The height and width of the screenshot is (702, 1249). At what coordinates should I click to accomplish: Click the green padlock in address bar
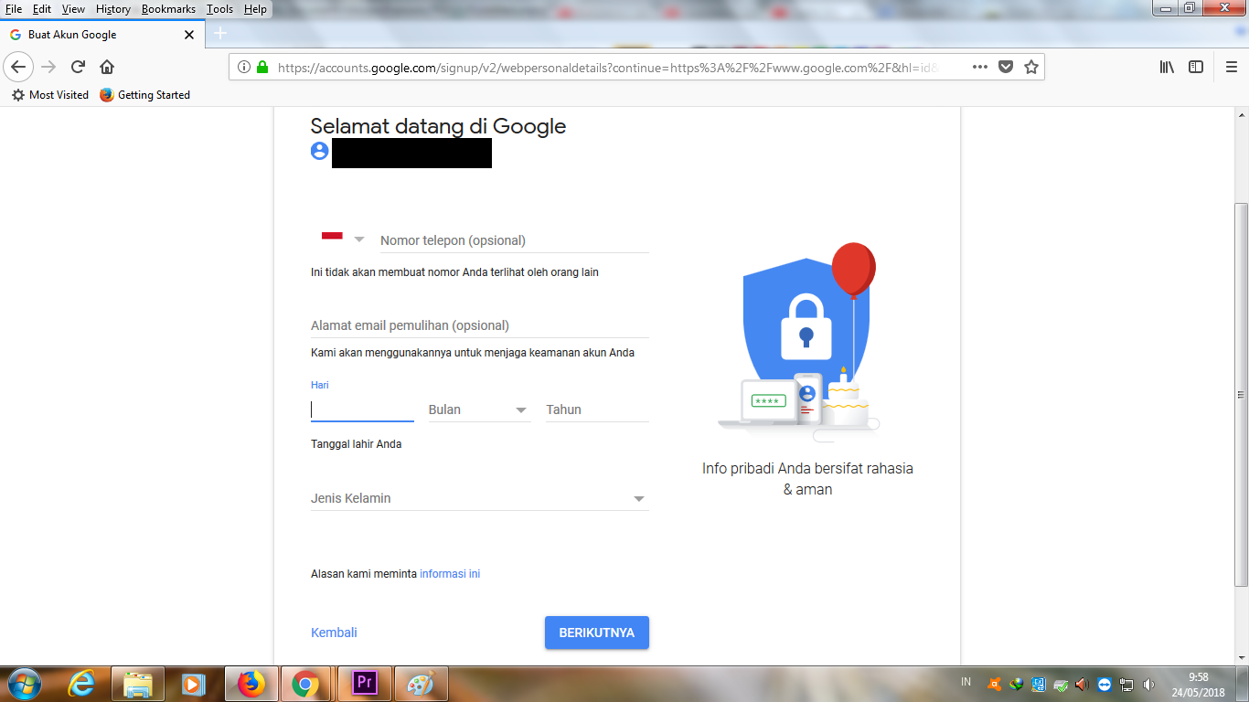point(262,67)
